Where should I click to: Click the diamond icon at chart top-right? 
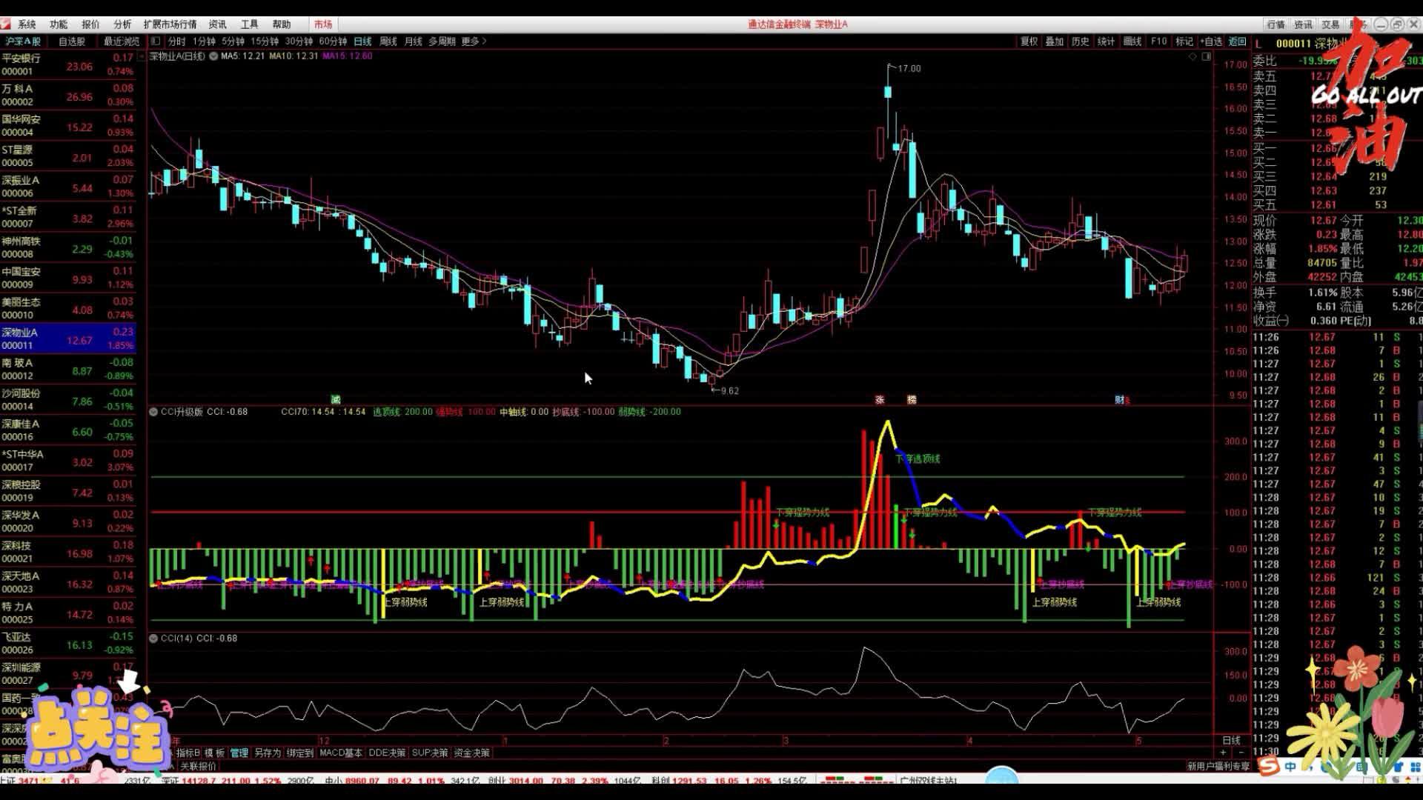1193,56
